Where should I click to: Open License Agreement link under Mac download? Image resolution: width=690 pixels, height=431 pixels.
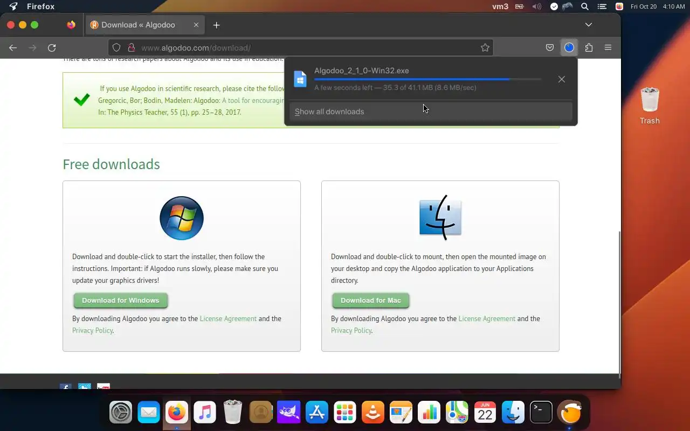point(487,318)
